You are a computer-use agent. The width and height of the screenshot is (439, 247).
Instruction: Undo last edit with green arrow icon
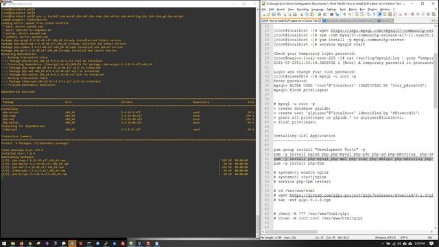(319, 14)
